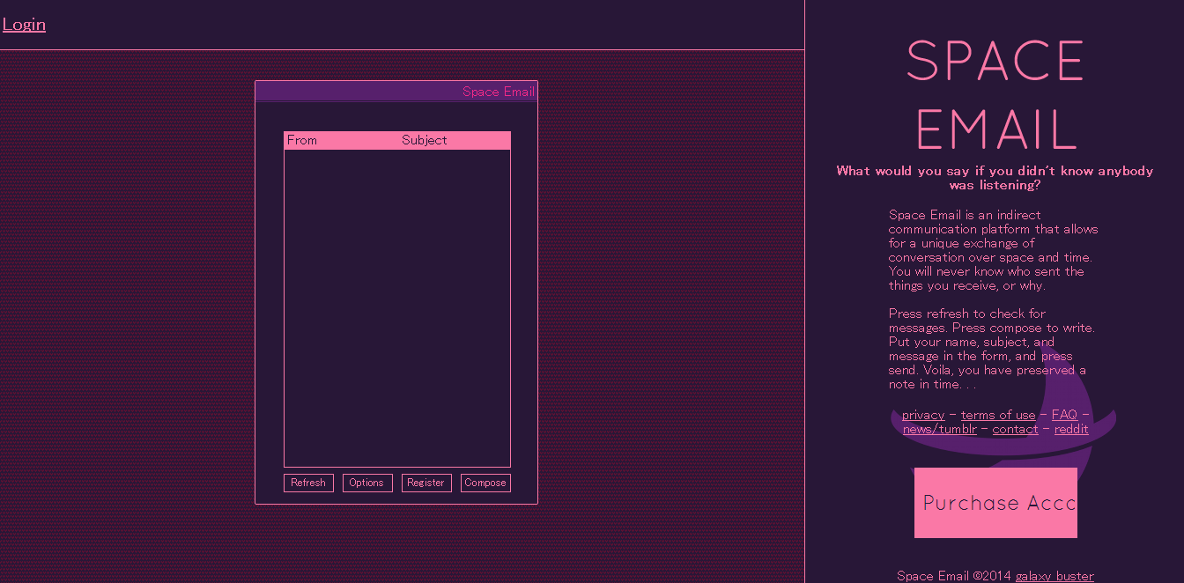Visit the news/tumblr page

[939, 429]
